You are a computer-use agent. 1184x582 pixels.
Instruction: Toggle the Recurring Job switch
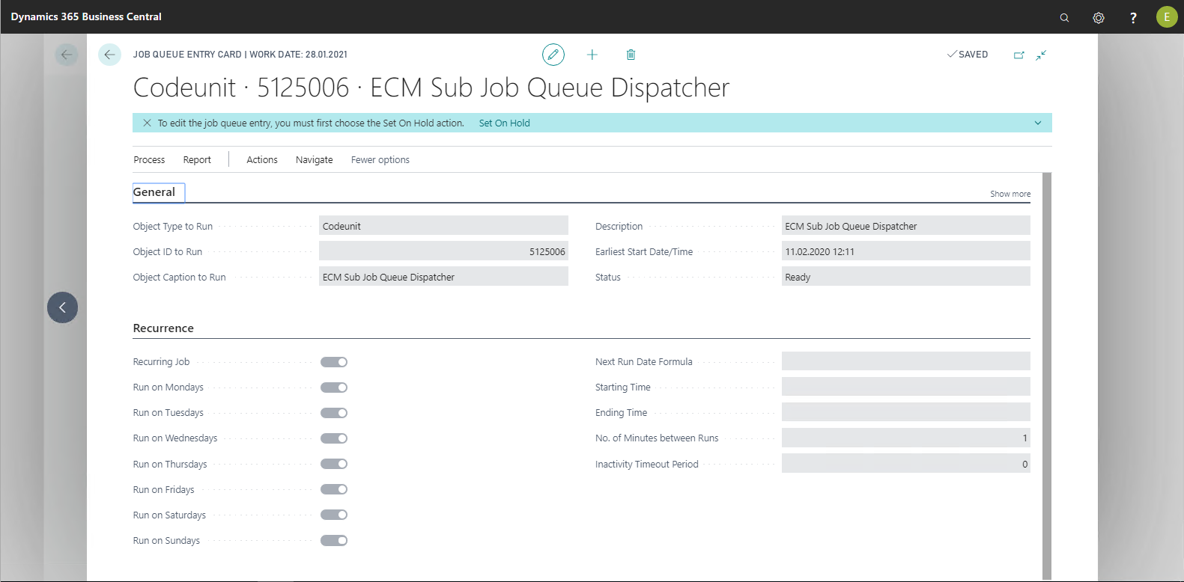[x=334, y=362]
